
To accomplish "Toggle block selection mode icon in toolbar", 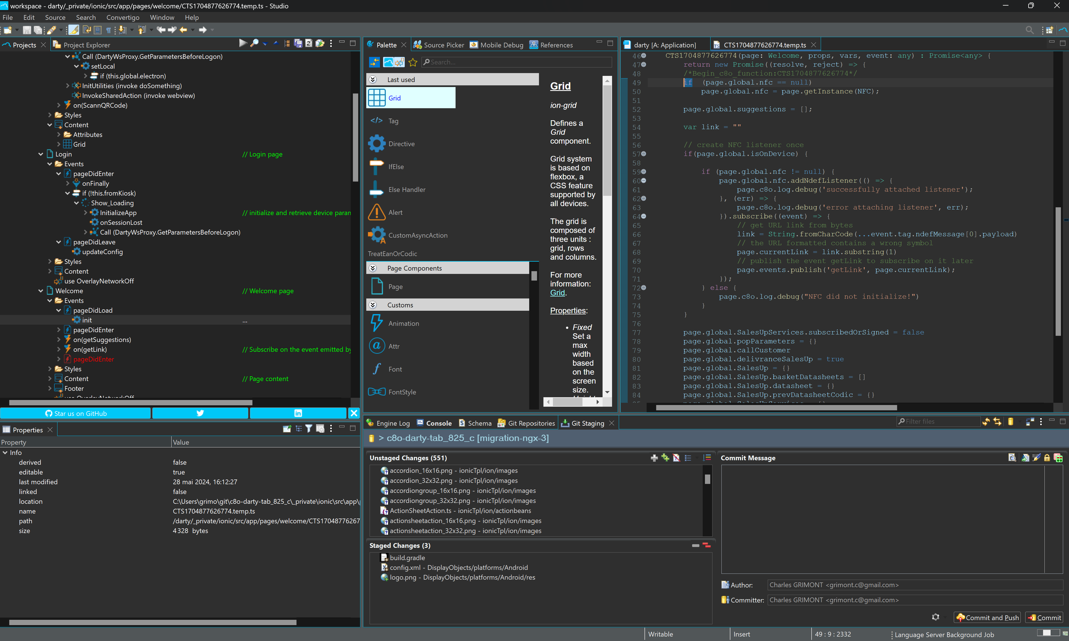I will [x=98, y=30].
